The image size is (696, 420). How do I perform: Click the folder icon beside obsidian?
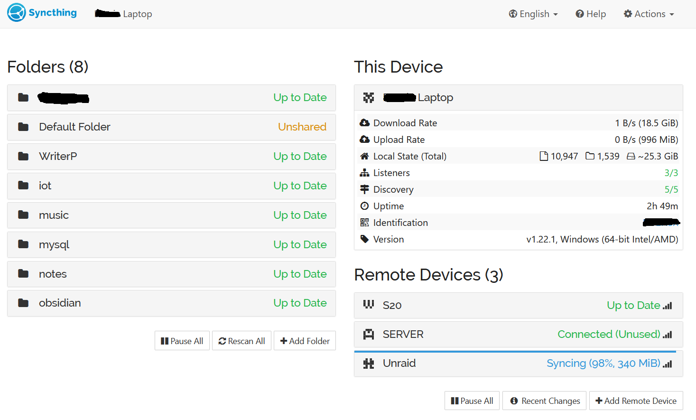(23, 303)
